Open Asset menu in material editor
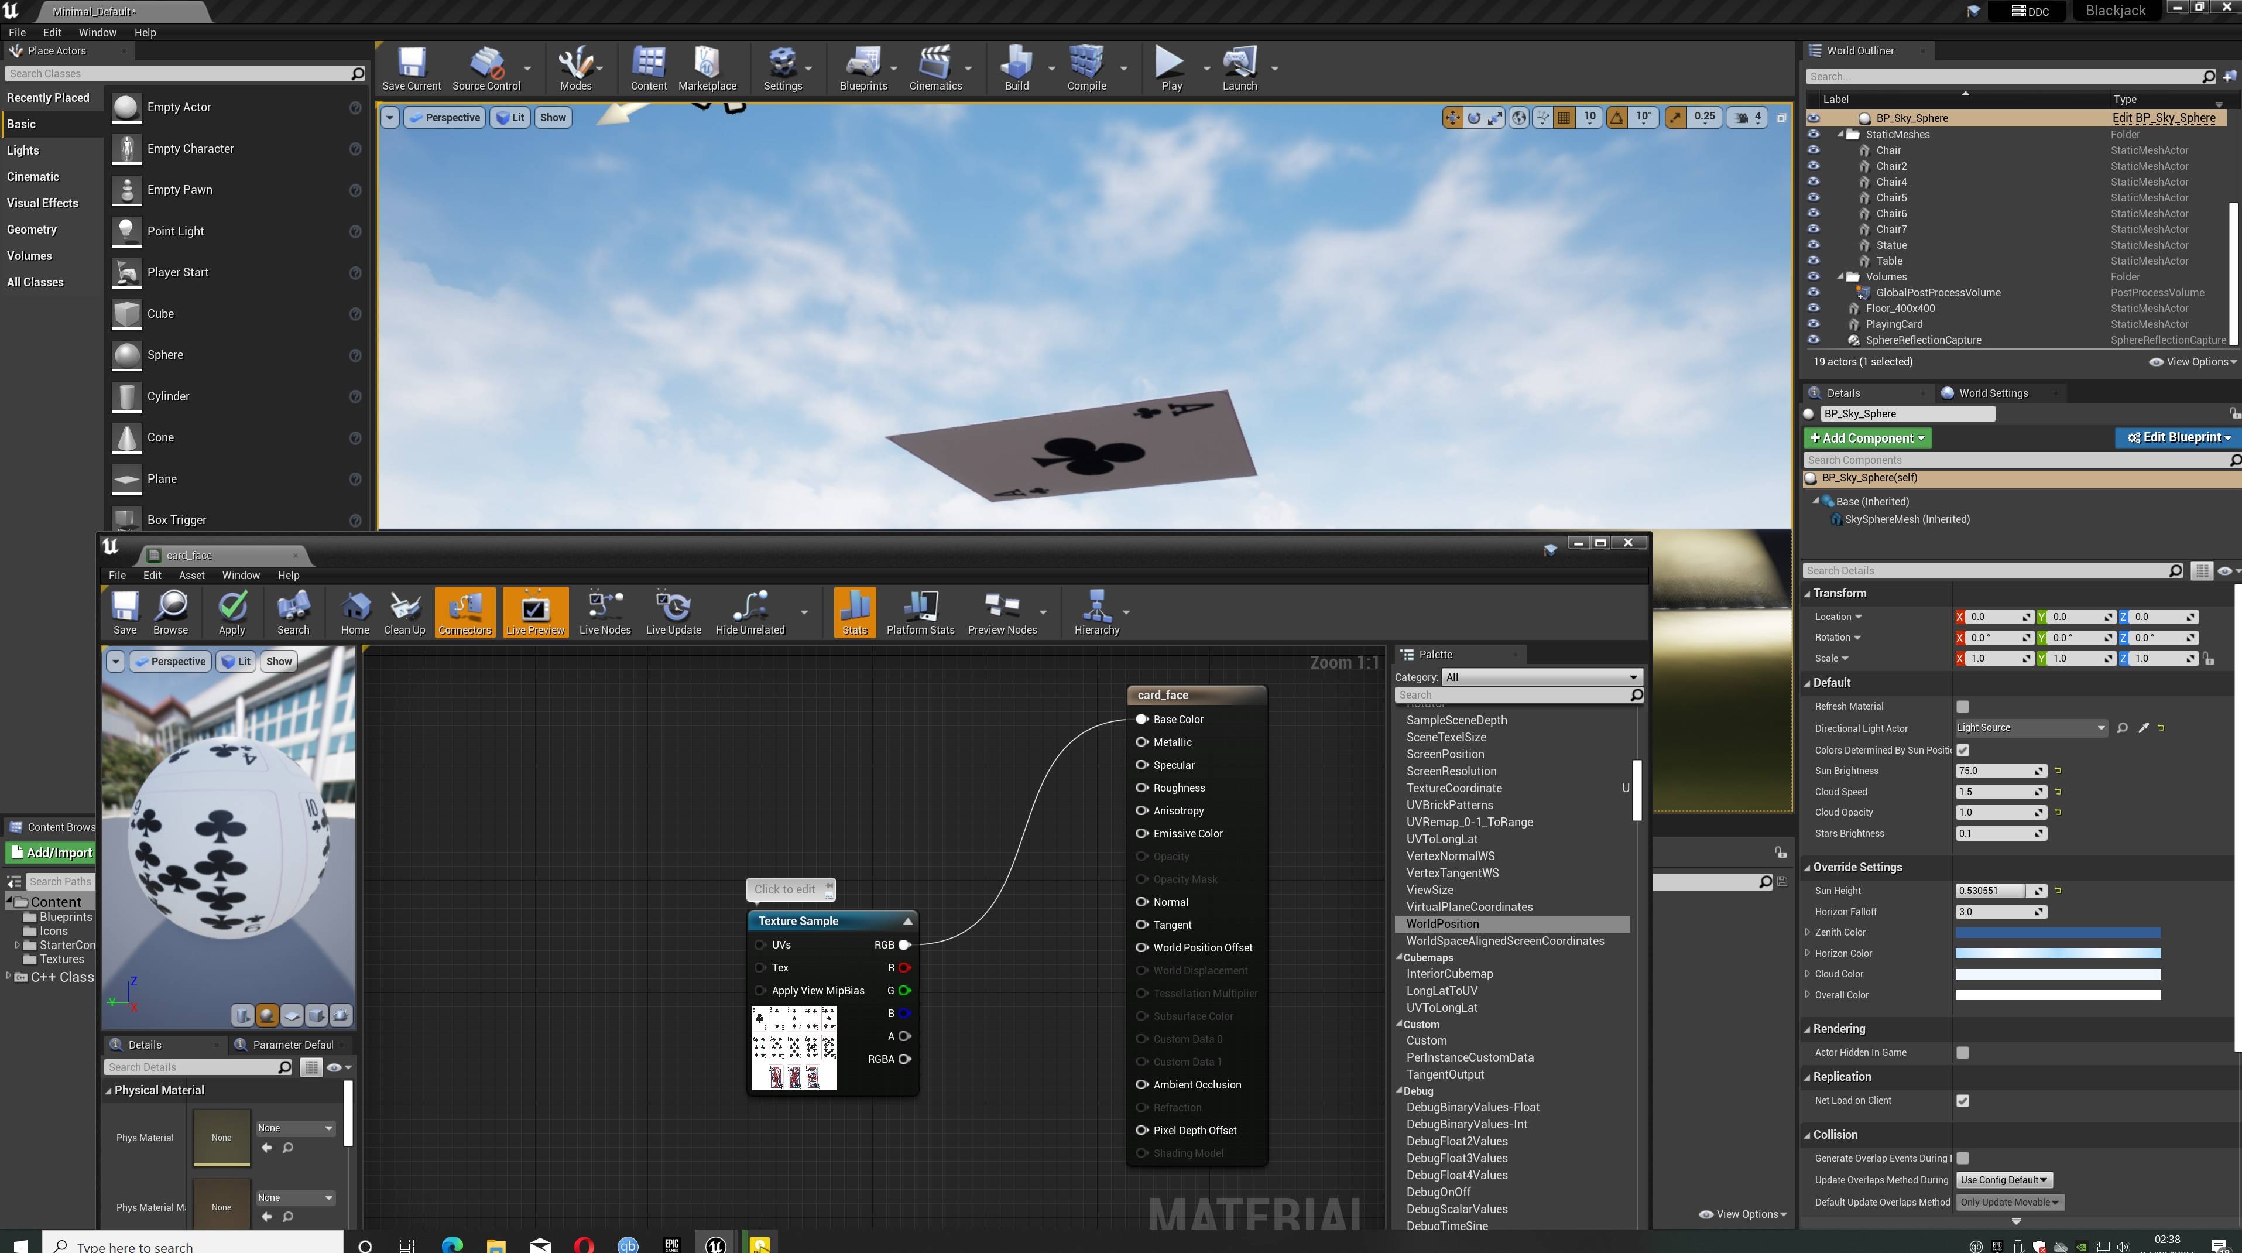The width and height of the screenshot is (2242, 1253). [x=191, y=576]
